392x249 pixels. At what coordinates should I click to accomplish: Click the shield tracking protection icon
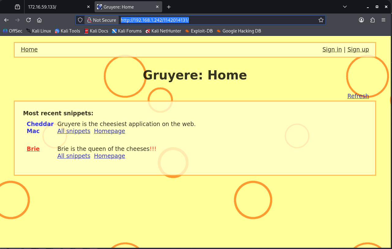point(80,20)
